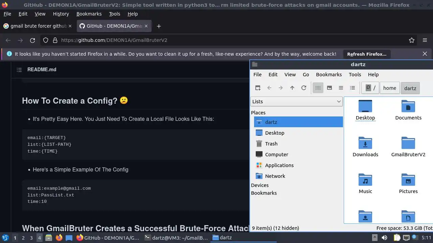Open file manager quick launch in taskbar
This screenshot has width=433, height=243.
click(49, 238)
